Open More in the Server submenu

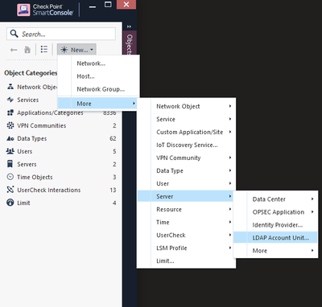click(x=275, y=251)
